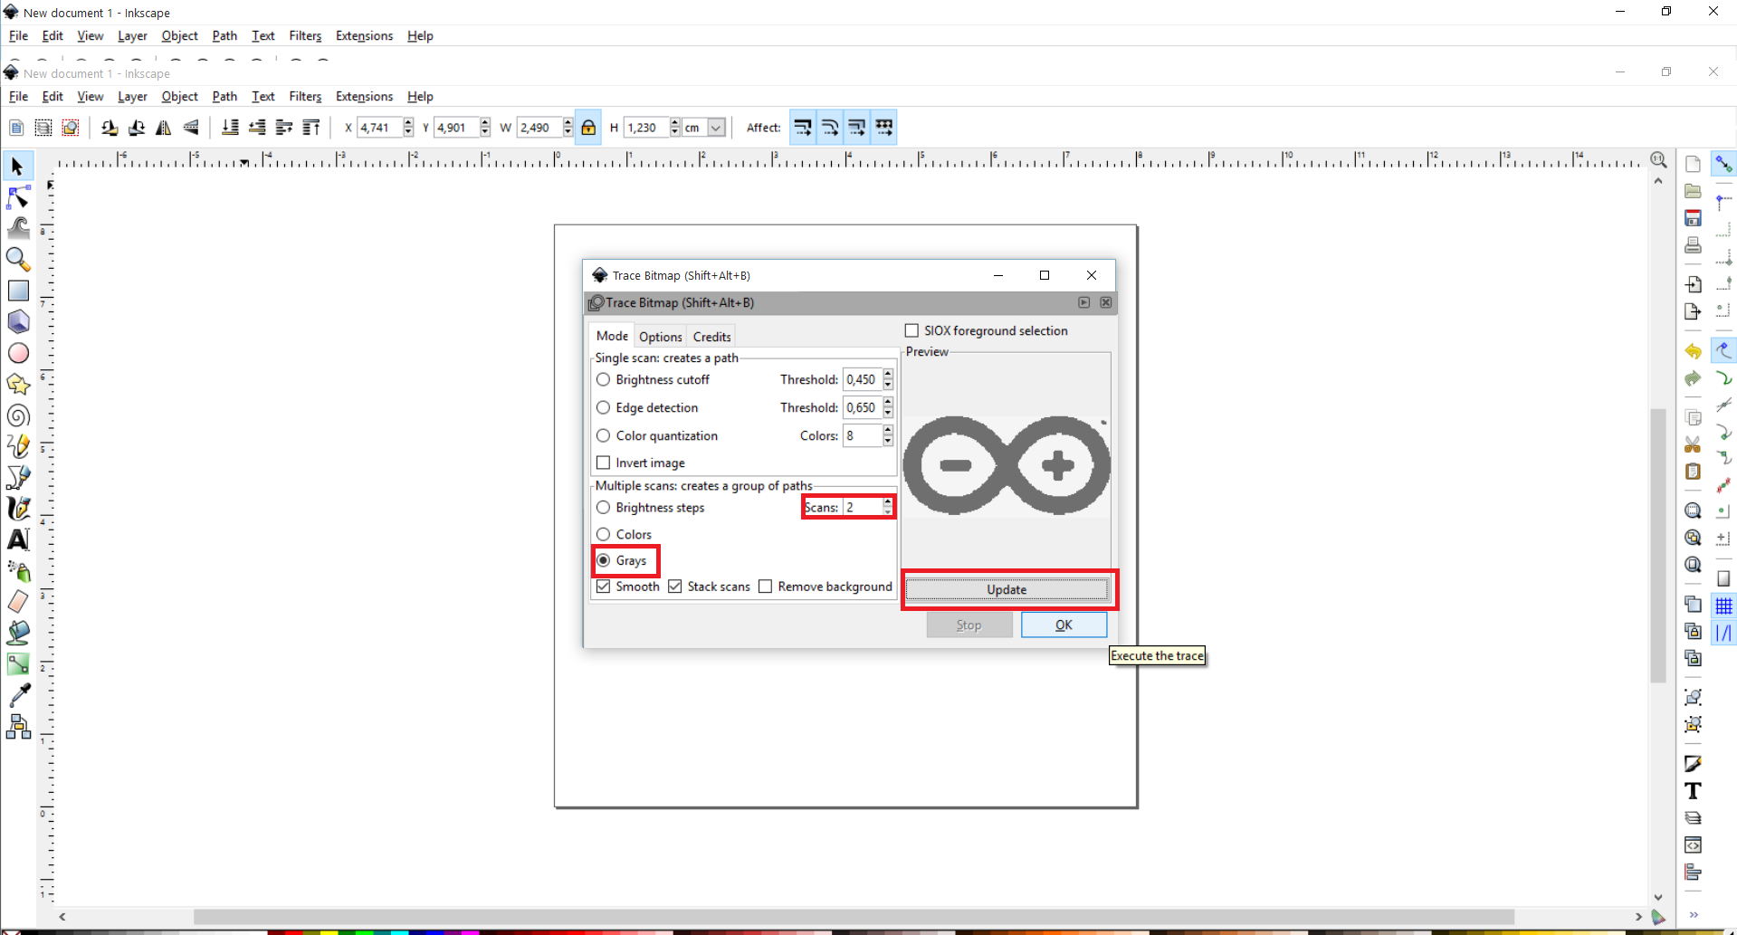Activate the Calligraphy tool
This screenshot has width=1737, height=935.
pos(18,508)
